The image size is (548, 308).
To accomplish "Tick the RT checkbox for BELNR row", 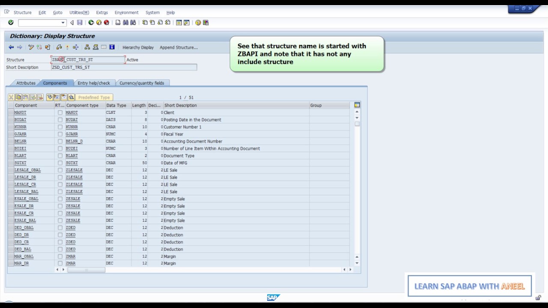I will click(x=60, y=141).
